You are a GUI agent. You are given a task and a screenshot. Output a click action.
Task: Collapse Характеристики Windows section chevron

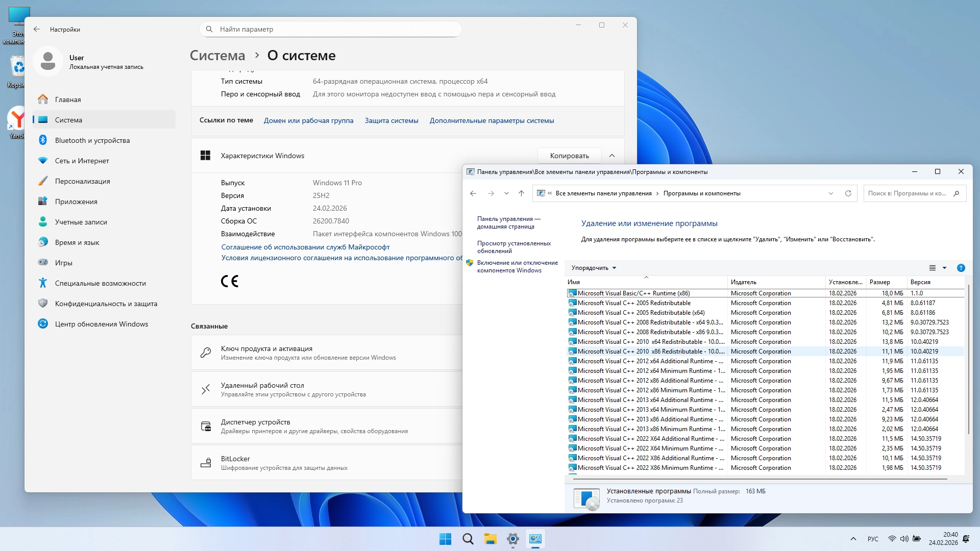coord(612,156)
